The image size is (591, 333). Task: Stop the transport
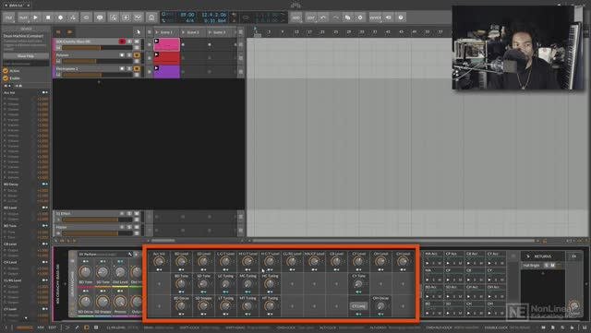point(48,18)
